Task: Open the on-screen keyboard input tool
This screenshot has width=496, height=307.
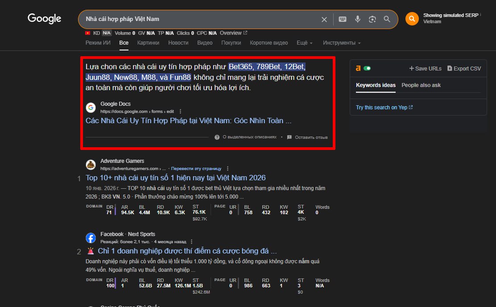Action: tap(342, 19)
